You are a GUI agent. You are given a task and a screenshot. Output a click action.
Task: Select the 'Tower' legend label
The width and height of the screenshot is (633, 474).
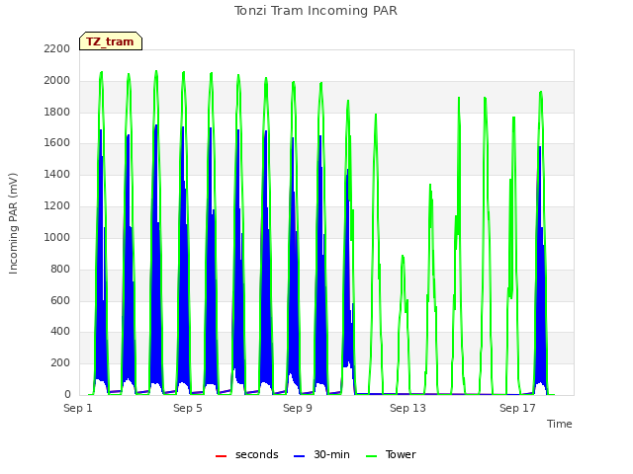[x=401, y=454]
